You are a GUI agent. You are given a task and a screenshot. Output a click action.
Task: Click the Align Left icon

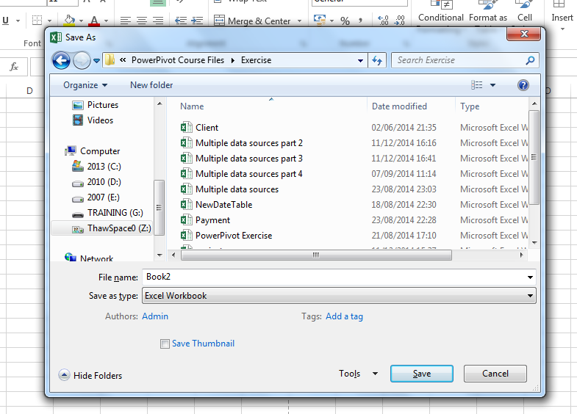126,21
